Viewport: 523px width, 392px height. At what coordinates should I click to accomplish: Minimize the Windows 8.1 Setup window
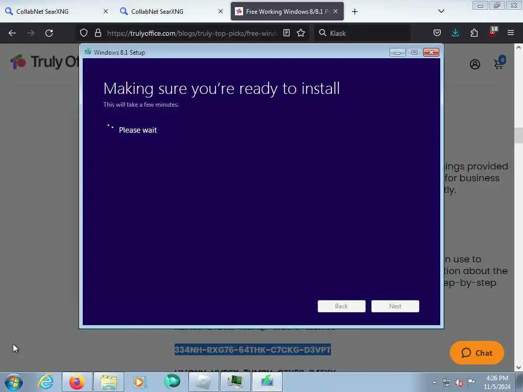tap(397, 53)
